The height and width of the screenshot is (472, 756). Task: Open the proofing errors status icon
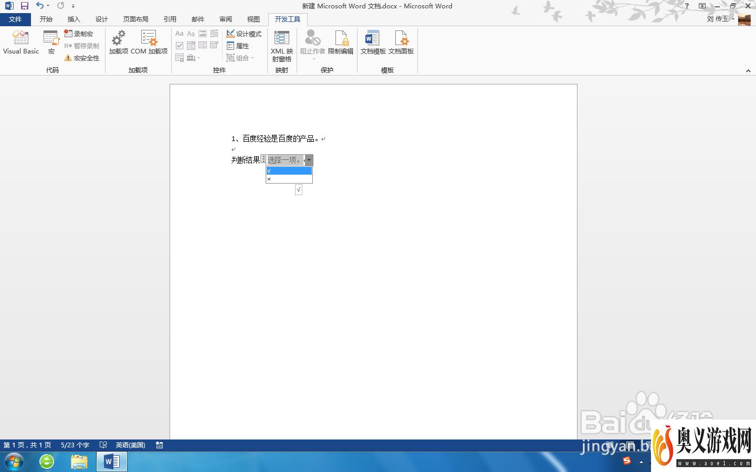tap(103, 445)
